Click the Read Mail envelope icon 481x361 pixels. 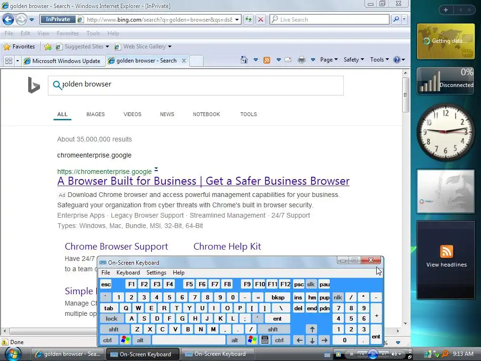click(x=288, y=60)
